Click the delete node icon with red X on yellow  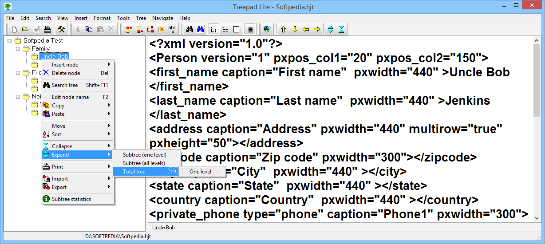pyautogui.click(x=162, y=29)
